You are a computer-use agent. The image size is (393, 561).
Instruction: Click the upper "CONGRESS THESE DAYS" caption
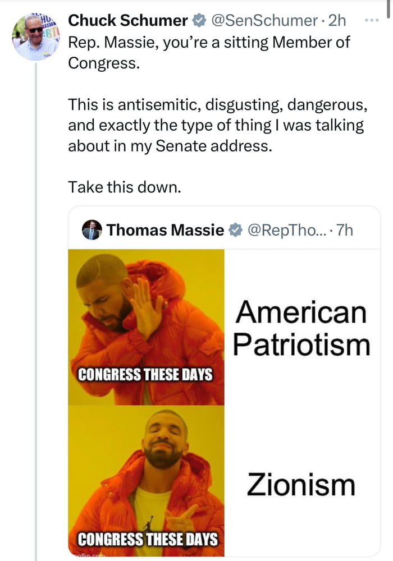145,375
